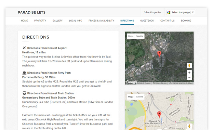Open Other Properties link
This screenshot has height=130, width=212.
tap(153, 12)
